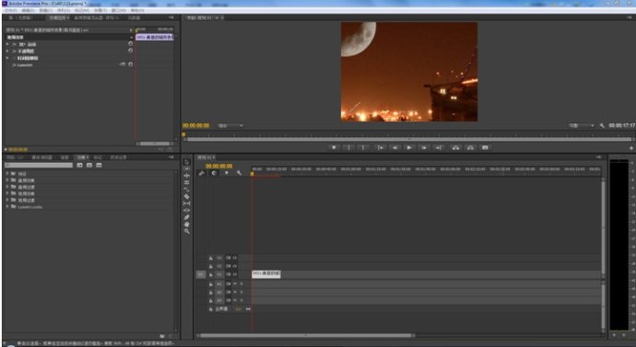Viewport: 636px width, 347px height.
Task: Toggle Snap magnet in timeline header
Action: coord(214,173)
